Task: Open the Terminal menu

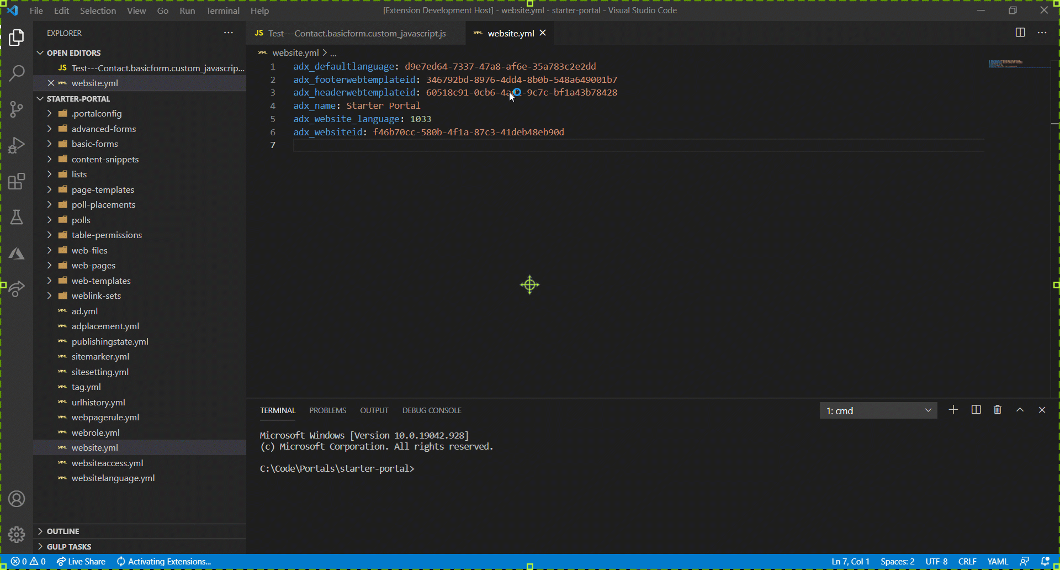Action: [x=223, y=10]
